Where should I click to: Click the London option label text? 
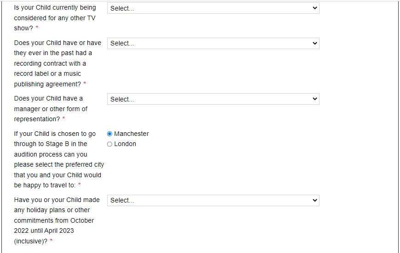tap(125, 144)
